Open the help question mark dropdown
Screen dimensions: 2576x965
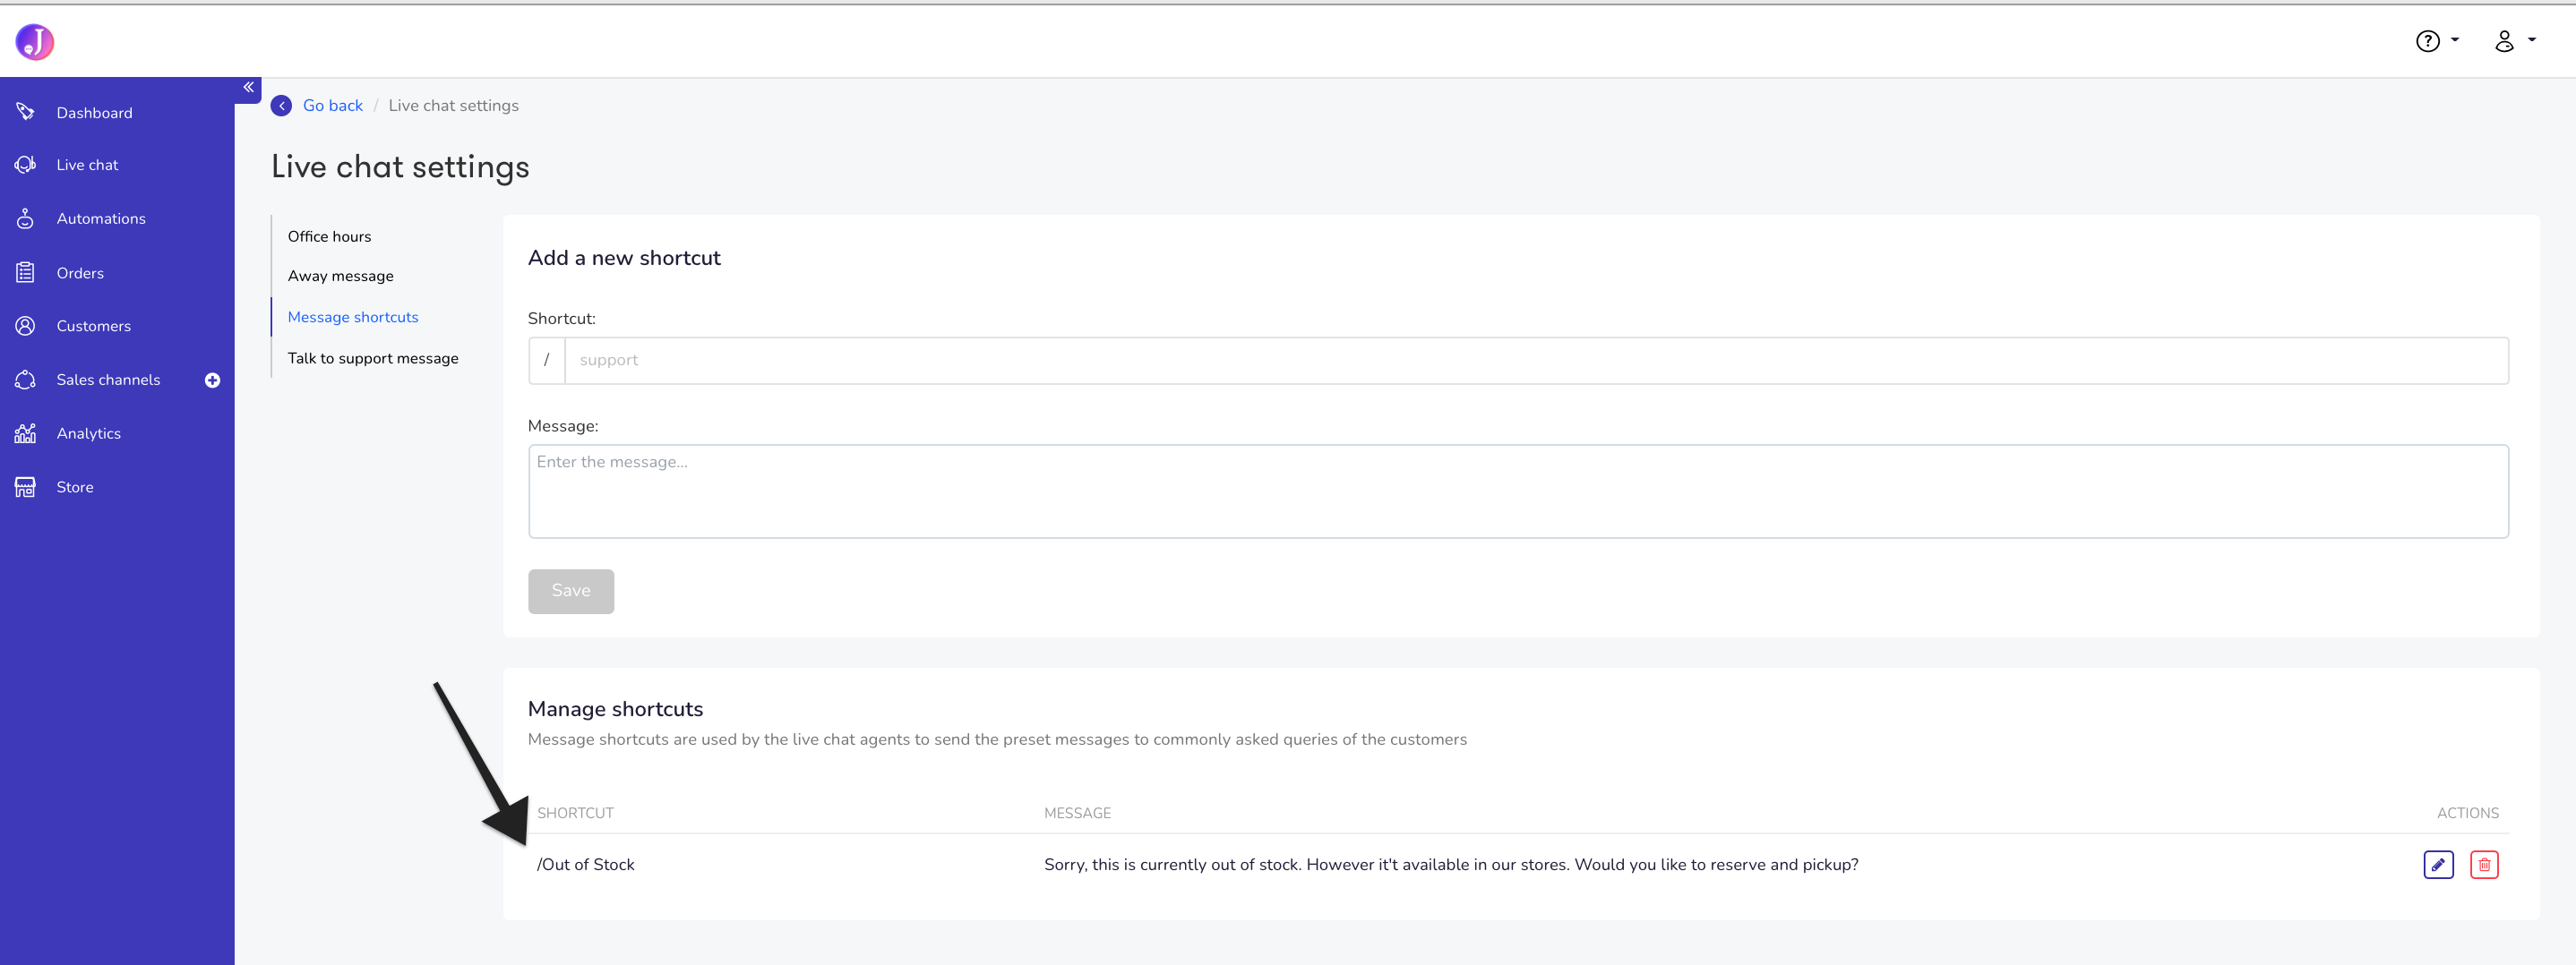click(x=2437, y=41)
